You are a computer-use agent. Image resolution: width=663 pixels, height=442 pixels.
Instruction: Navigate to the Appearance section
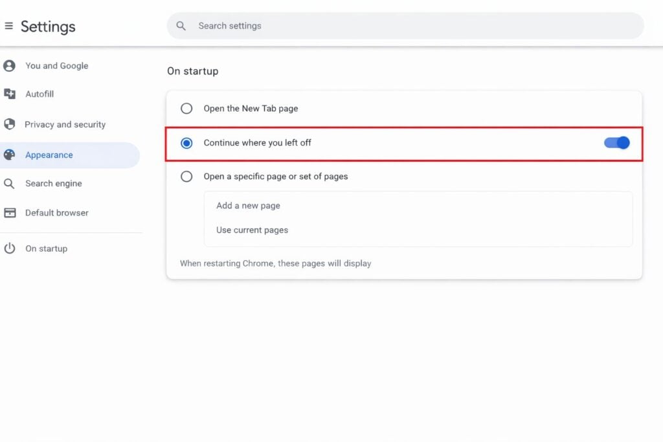[x=49, y=155]
